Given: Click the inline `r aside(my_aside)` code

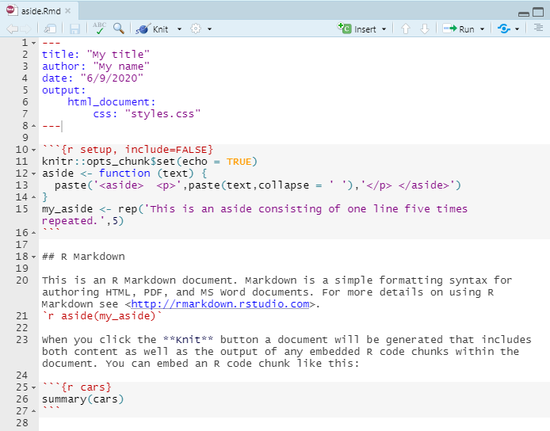Looking at the screenshot, I should tap(102, 315).
